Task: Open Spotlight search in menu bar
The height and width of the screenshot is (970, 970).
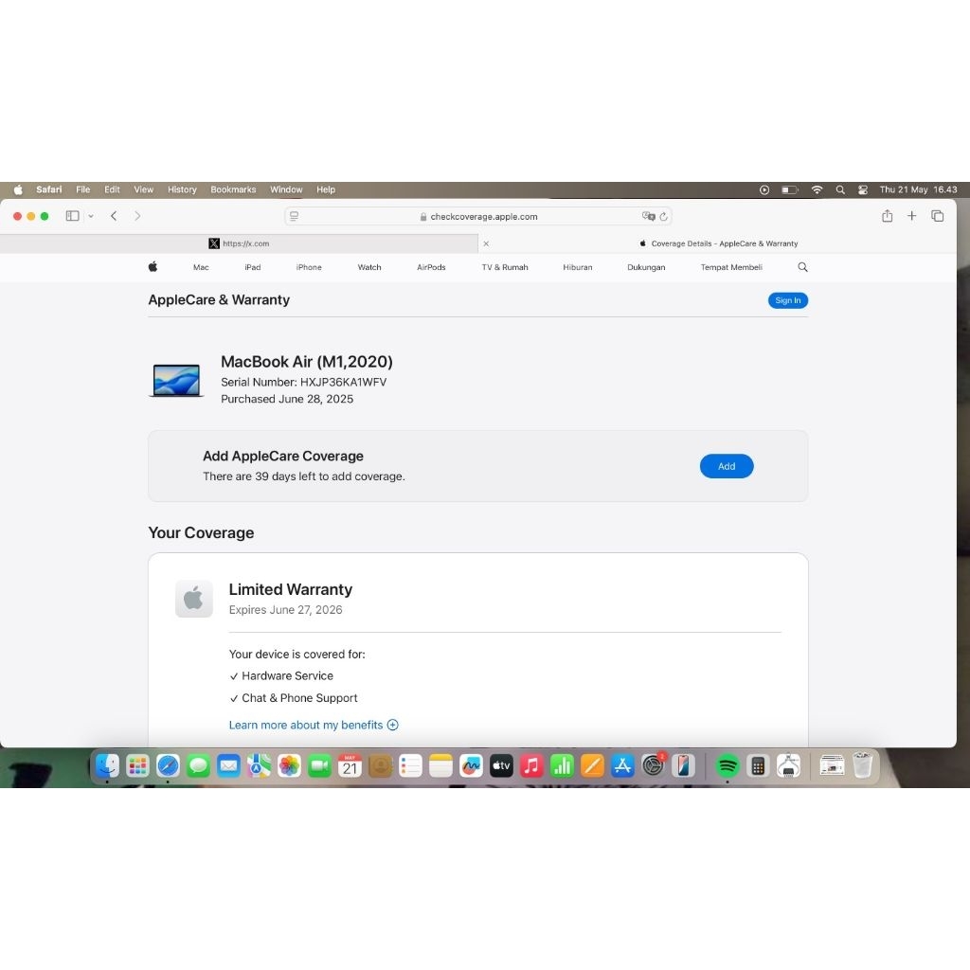Action: click(x=840, y=189)
